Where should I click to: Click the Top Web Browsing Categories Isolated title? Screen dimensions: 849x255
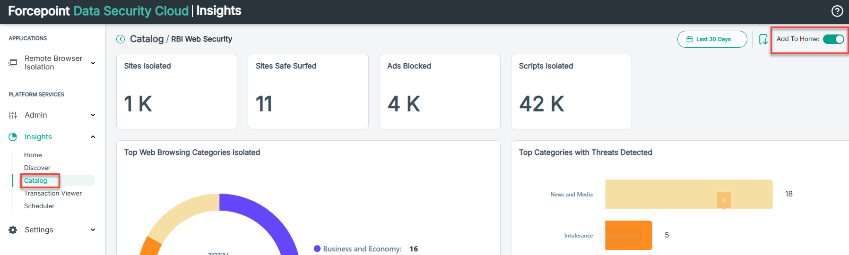[x=192, y=153]
